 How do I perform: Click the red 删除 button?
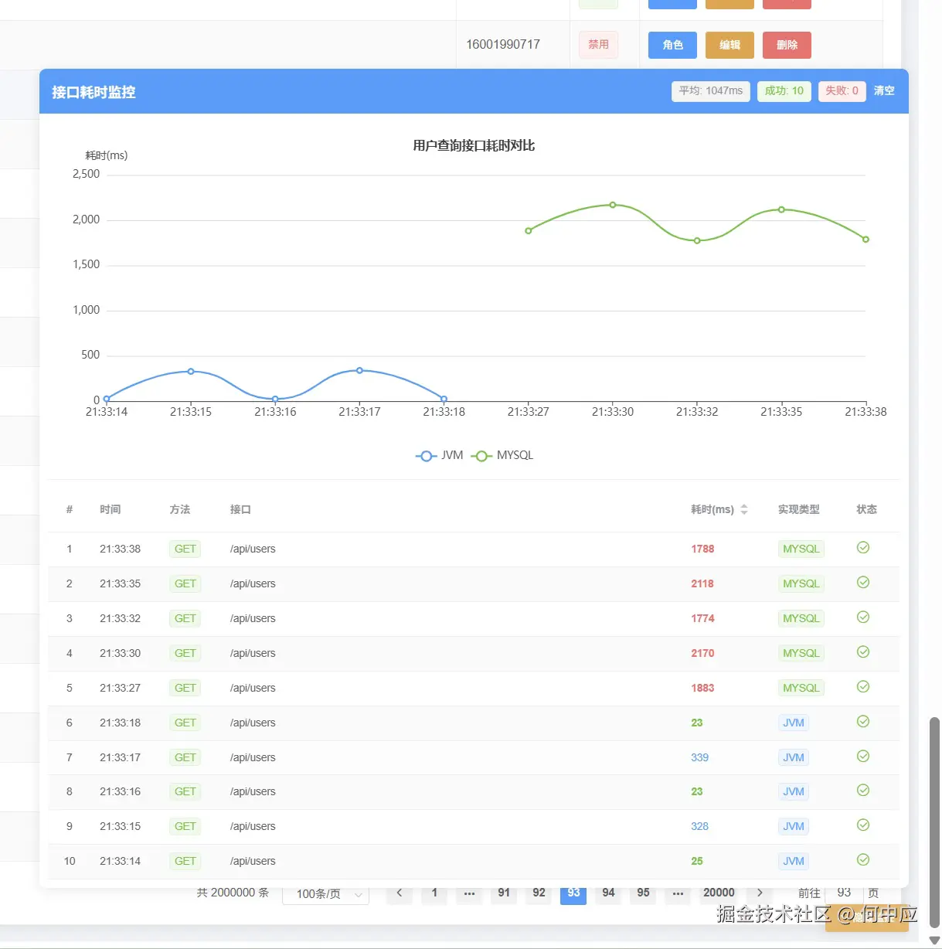pos(787,45)
